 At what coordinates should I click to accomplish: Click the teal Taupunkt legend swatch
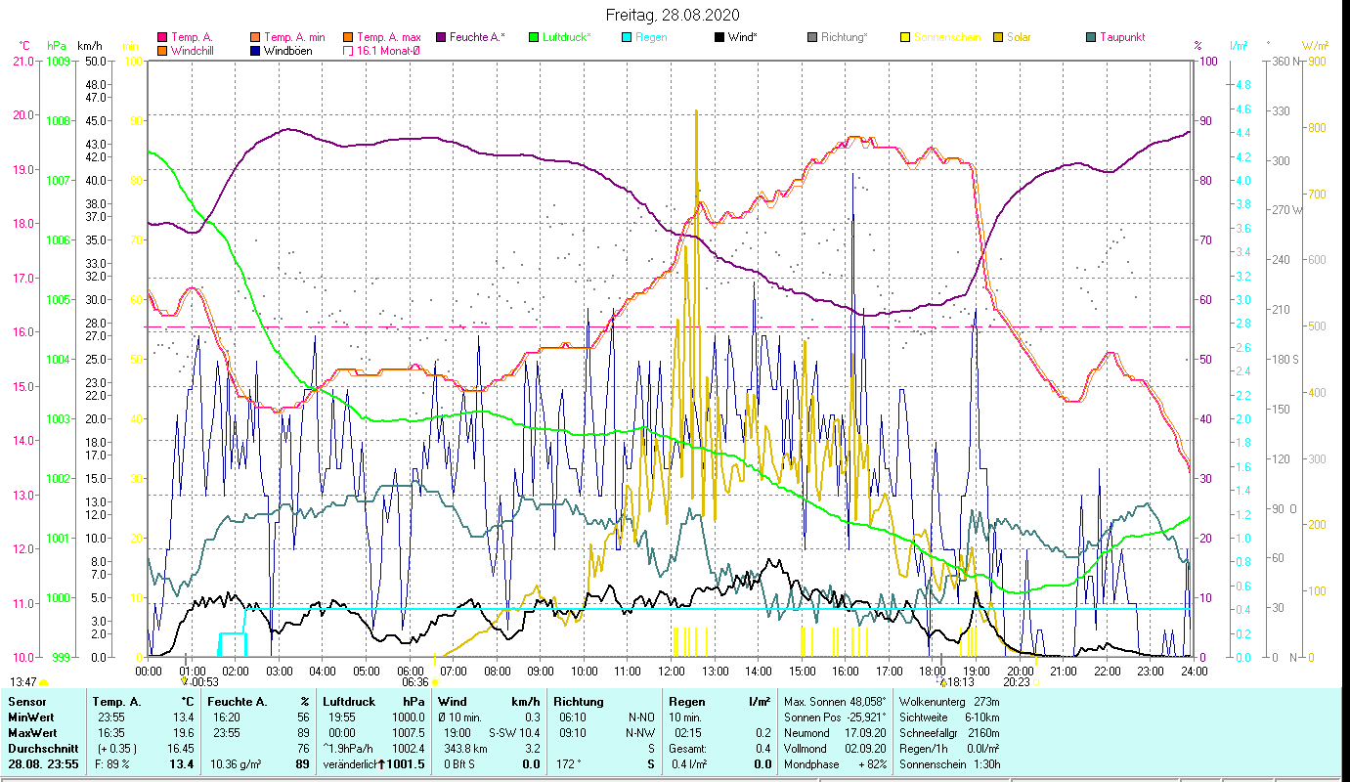(x=1090, y=38)
